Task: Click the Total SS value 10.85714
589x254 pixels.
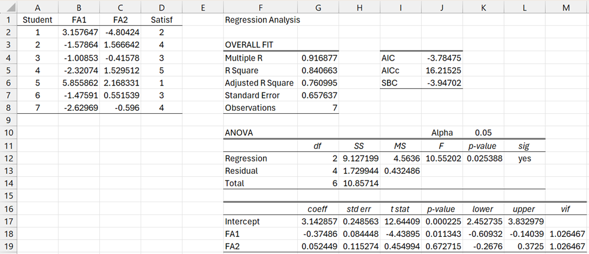Action: point(359,184)
